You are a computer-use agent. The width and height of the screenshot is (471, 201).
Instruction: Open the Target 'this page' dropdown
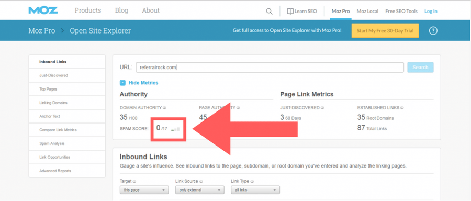point(144,190)
